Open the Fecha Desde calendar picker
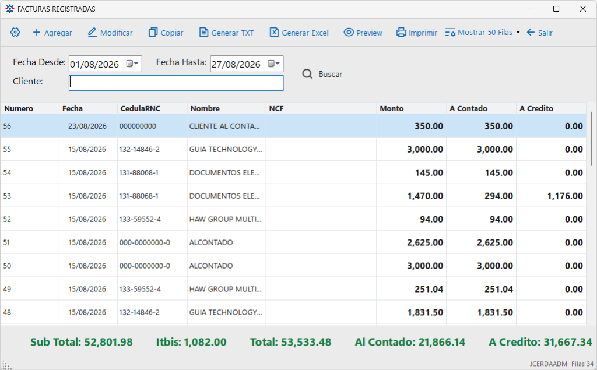This screenshot has height=370, width=597. pos(132,64)
